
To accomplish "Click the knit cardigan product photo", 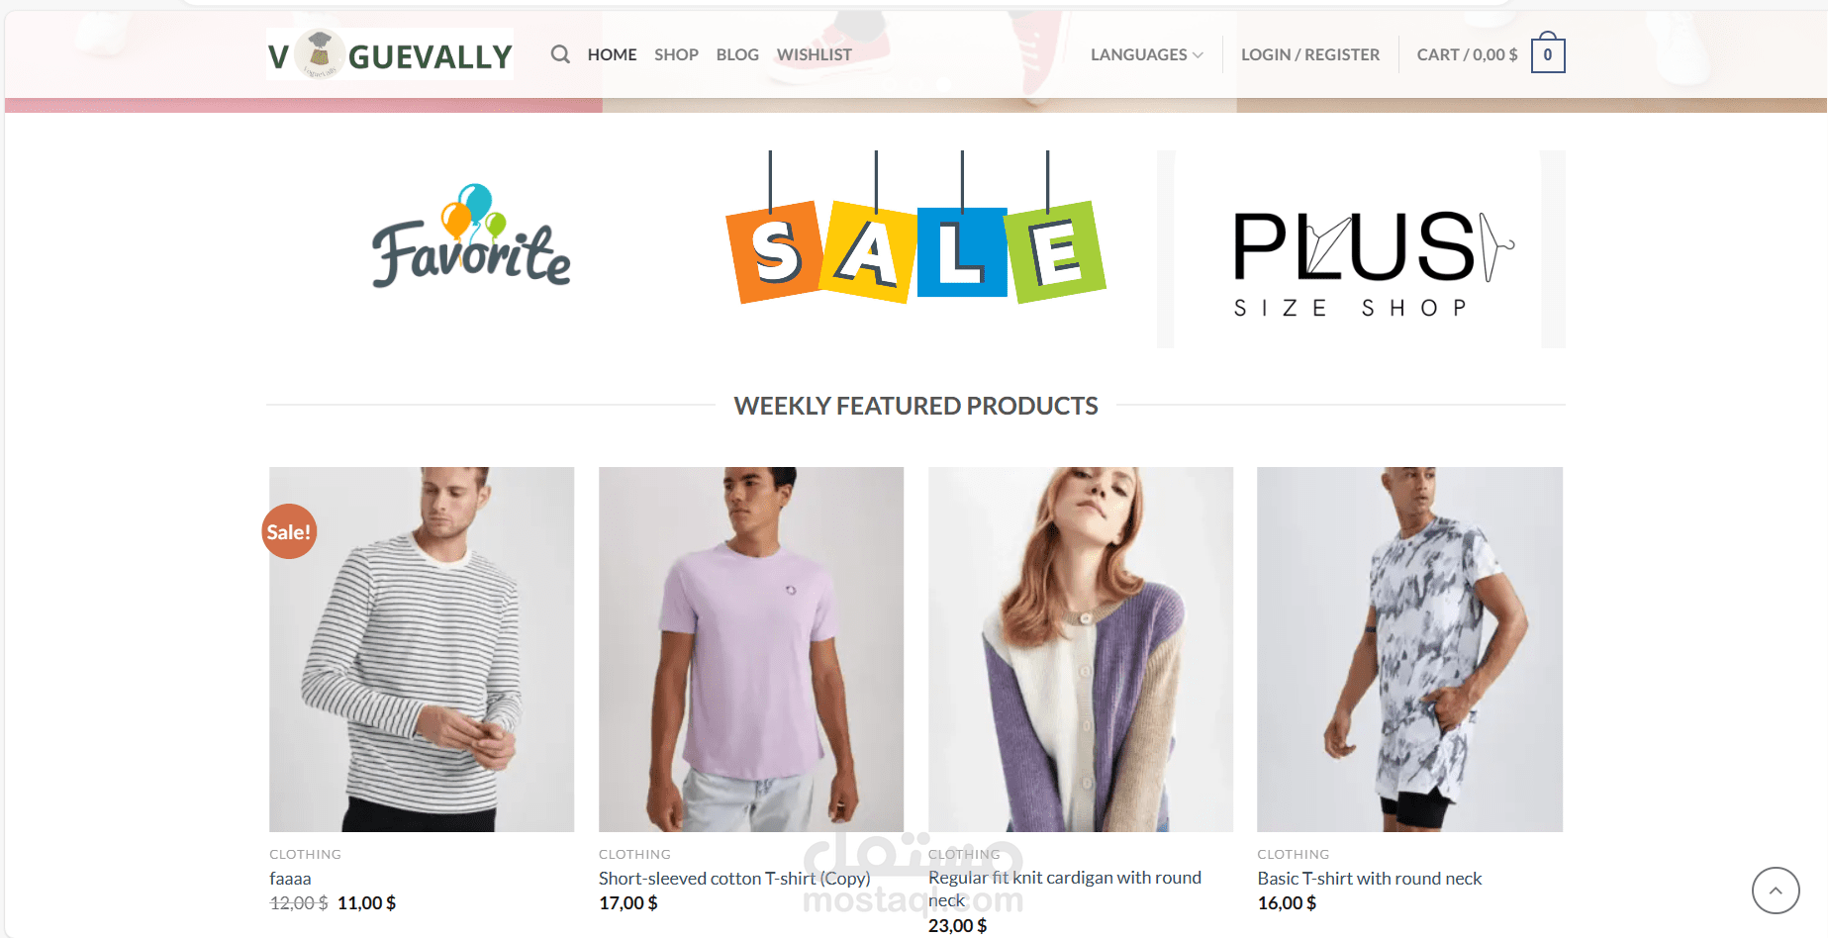I will (1081, 649).
